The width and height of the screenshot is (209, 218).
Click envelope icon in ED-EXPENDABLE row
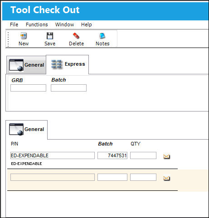[x=166, y=156]
